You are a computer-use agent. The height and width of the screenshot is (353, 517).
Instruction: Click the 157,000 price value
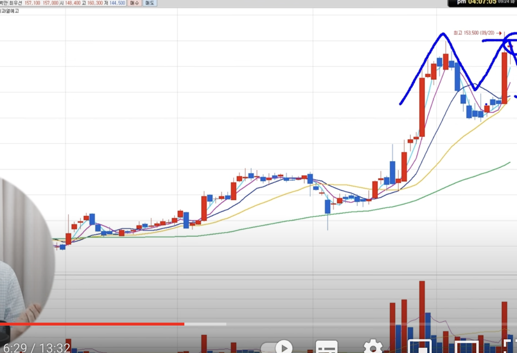[50, 3]
